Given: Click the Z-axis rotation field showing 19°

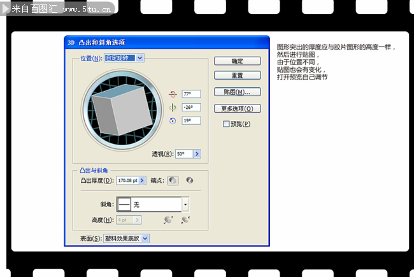Looking at the screenshot, I should [191, 120].
